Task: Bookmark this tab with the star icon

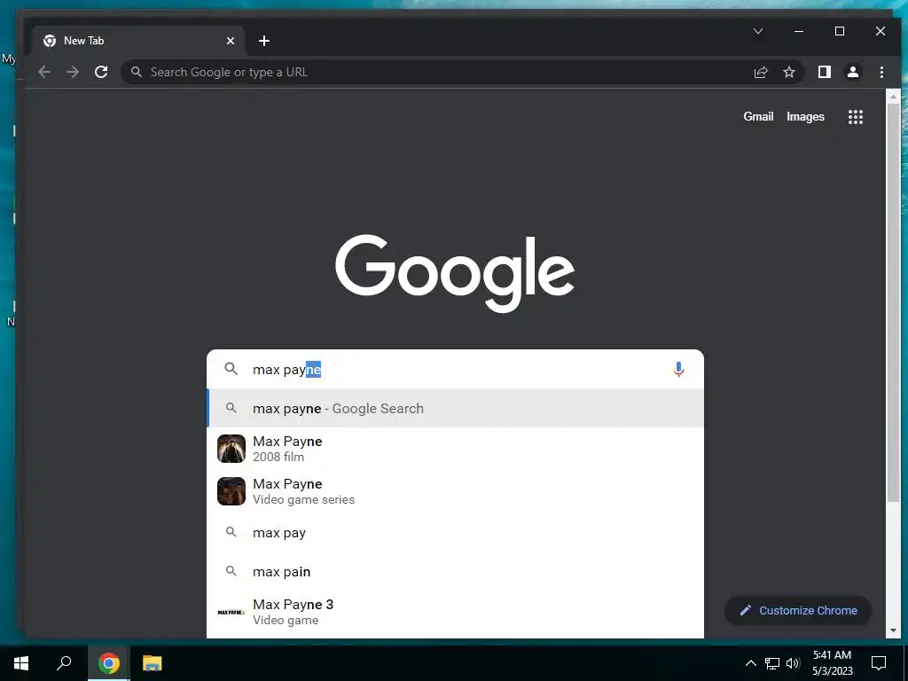Action: [788, 72]
